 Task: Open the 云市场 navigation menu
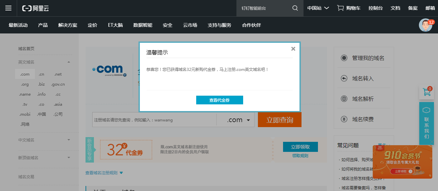click(x=190, y=25)
